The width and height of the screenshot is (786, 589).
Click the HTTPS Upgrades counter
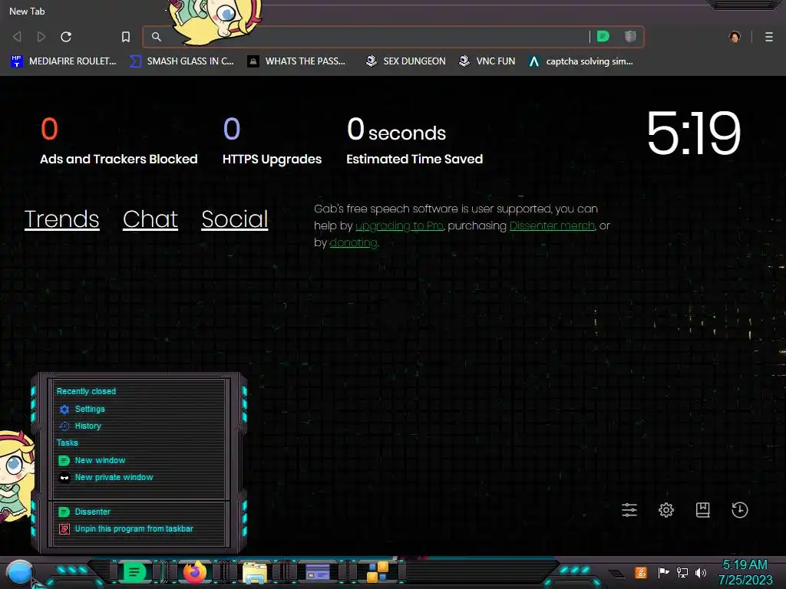272,141
